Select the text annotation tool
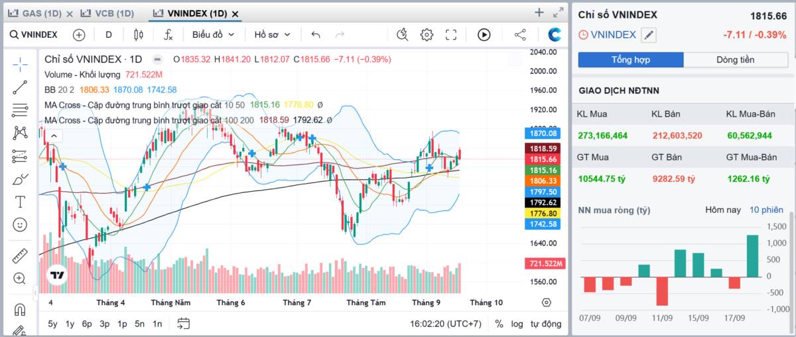Image resolution: width=796 pixels, height=337 pixels. pyautogui.click(x=20, y=202)
